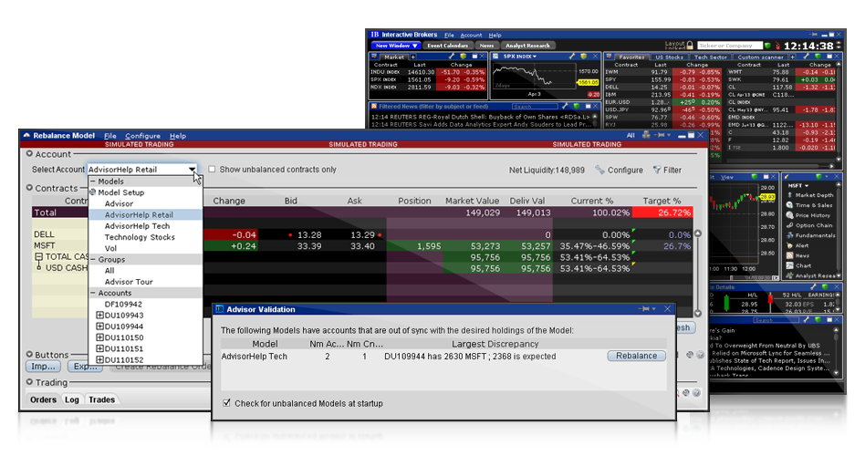This screenshot has height=456, width=865.
Task: Click the Rebalance button
Action: pyautogui.click(x=636, y=356)
